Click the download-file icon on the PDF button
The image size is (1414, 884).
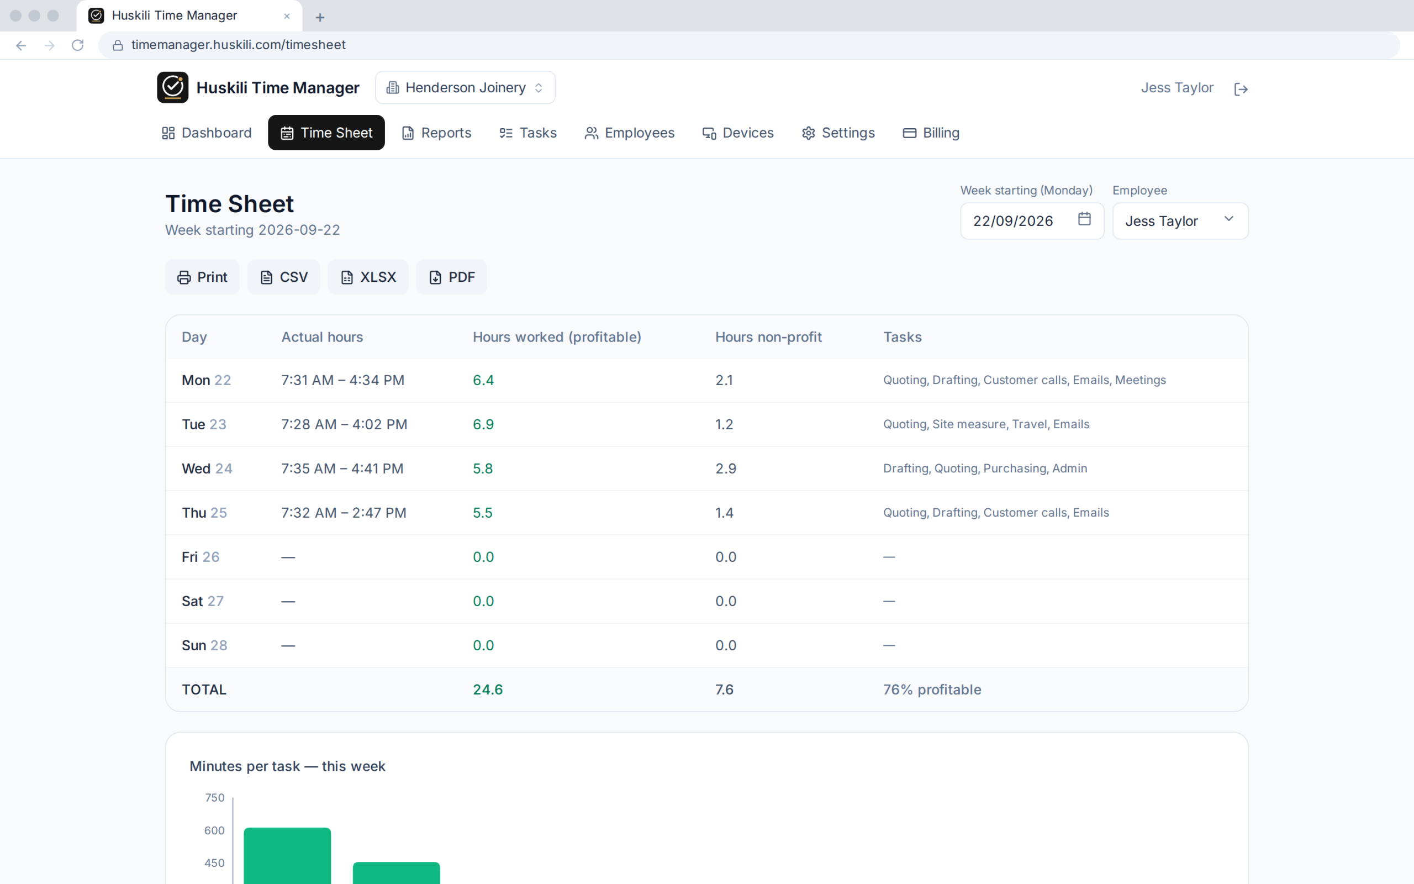435,278
